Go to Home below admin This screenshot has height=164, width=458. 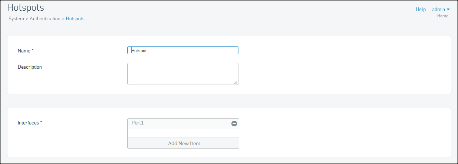pos(442,16)
